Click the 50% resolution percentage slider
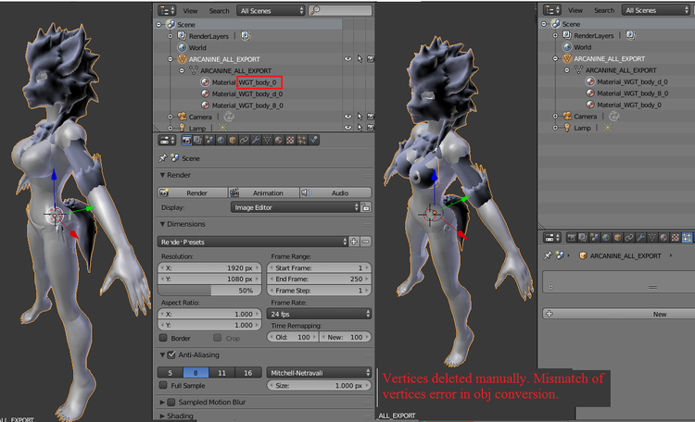Screen dimensions: 695x422 [210, 291]
